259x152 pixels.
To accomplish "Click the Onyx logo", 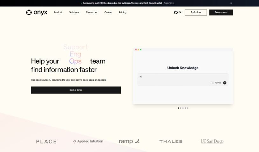I will point(37,12).
